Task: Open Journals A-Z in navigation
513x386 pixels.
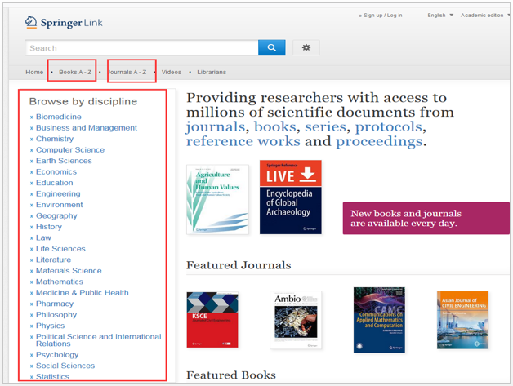Action: [x=127, y=72]
